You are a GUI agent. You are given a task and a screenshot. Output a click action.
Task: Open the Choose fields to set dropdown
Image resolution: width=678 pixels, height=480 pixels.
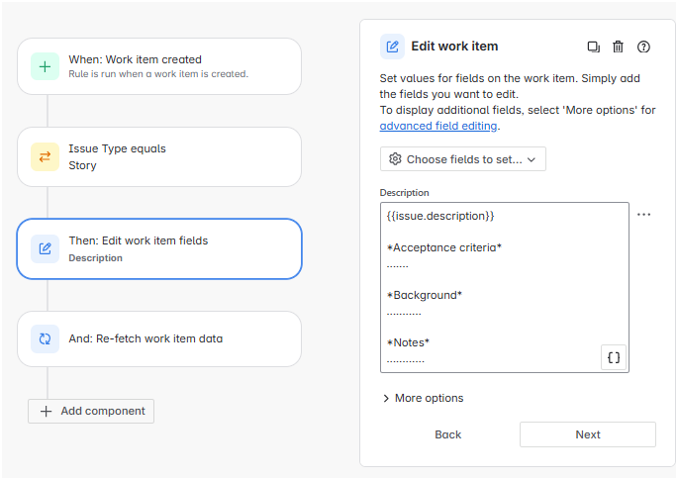[x=462, y=159]
